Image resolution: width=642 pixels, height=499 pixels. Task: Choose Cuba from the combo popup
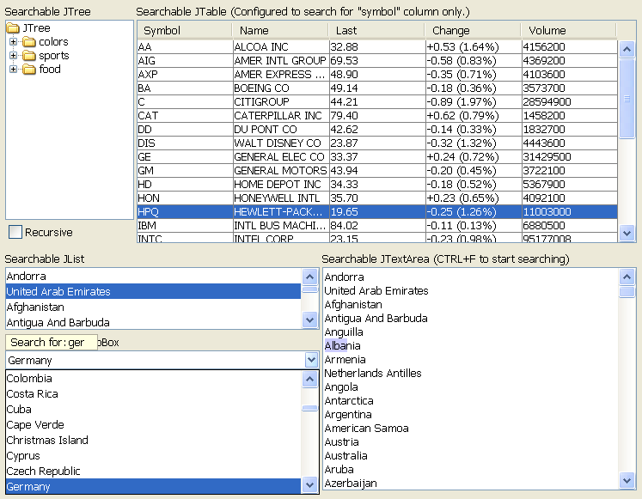(154, 409)
